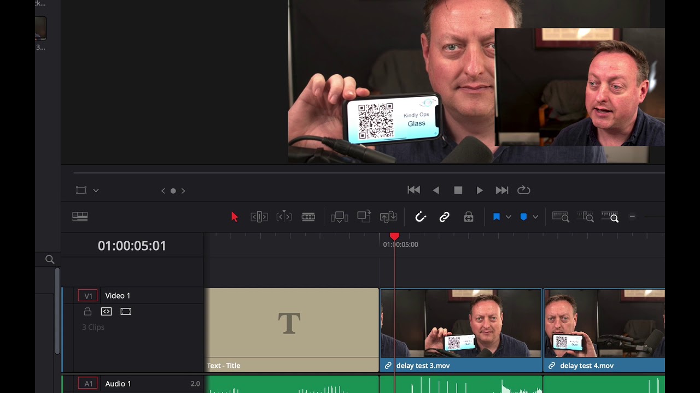Viewport: 700px width, 393px height.
Task: Stop playback
Action: 458,190
